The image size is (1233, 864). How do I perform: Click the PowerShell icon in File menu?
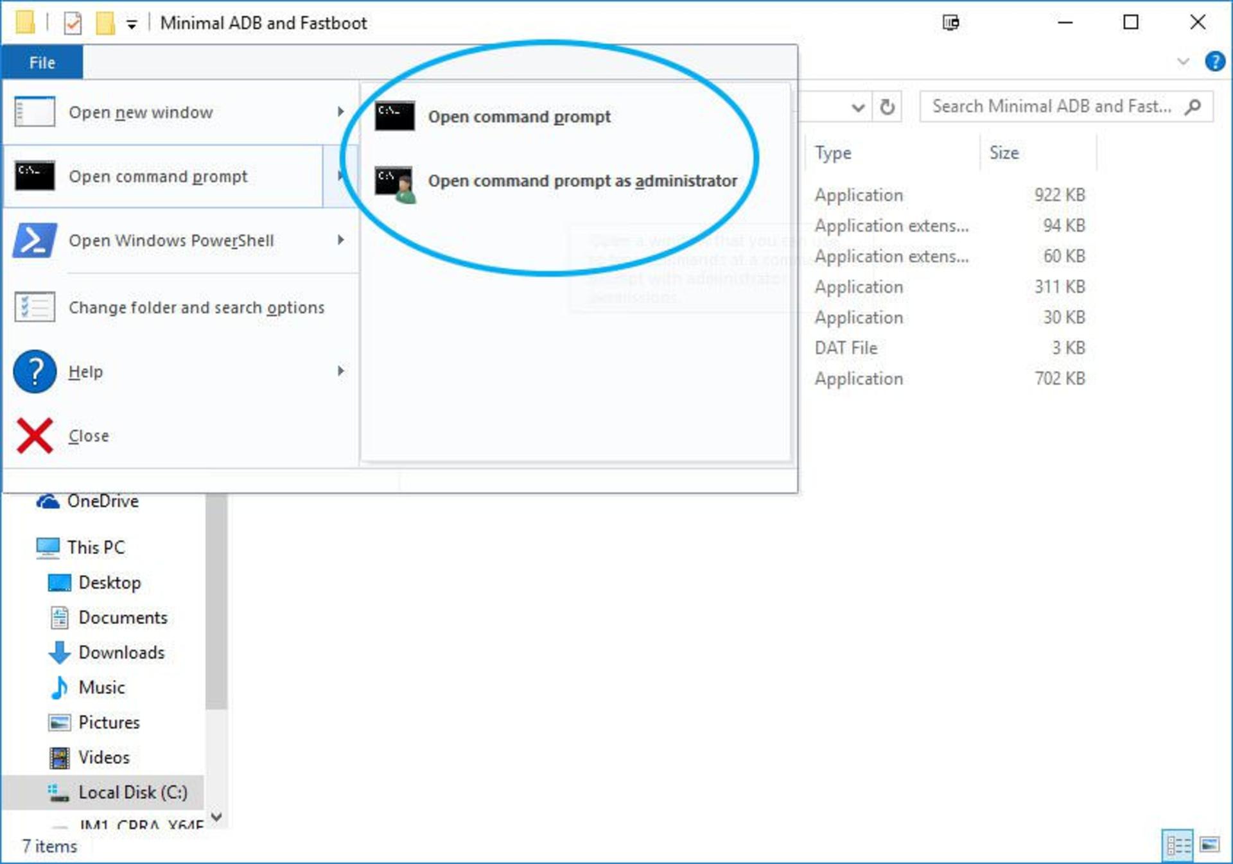pyautogui.click(x=35, y=241)
